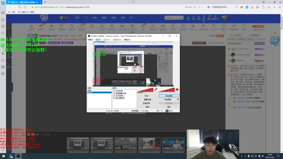Image resolution: width=283 pixels, height=159 pixels.
Task: Open the more ellipsis icon in streamer toolbar
Action: pos(244,26)
